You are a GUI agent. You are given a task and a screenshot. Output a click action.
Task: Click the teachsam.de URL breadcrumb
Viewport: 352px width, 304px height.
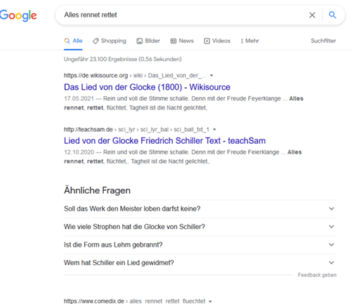137,130
